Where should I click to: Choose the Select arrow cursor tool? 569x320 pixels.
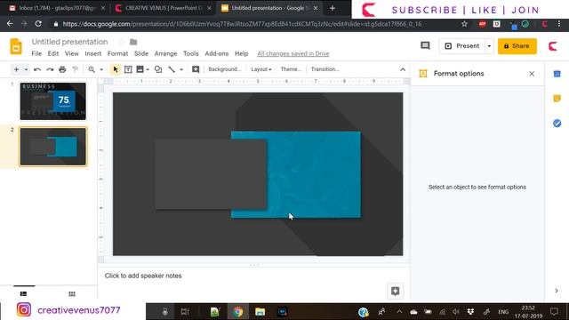coord(116,69)
